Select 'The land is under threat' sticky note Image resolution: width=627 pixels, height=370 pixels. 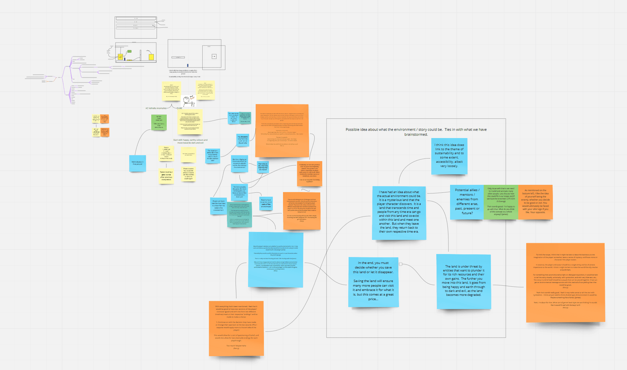coord(464,281)
